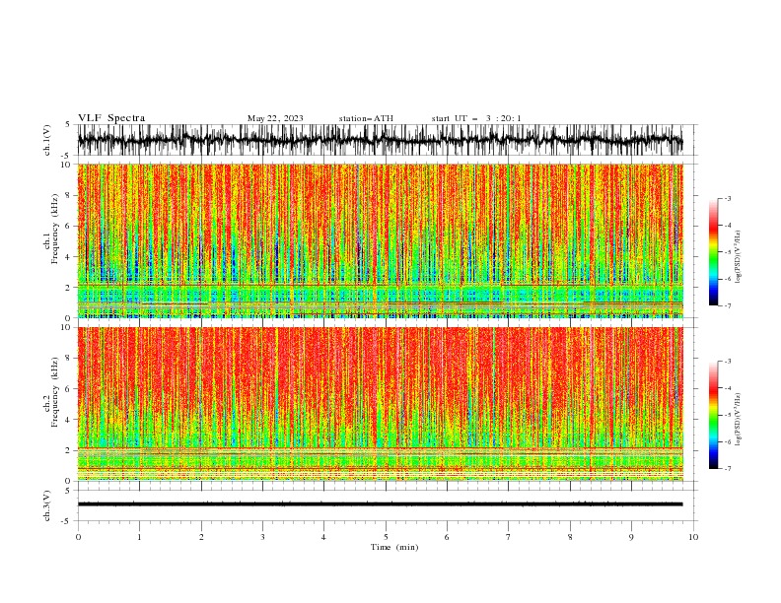The height and width of the screenshot is (603, 781).
Task: Click time axis tick label "3"
Action: pyautogui.click(x=262, y=537)
